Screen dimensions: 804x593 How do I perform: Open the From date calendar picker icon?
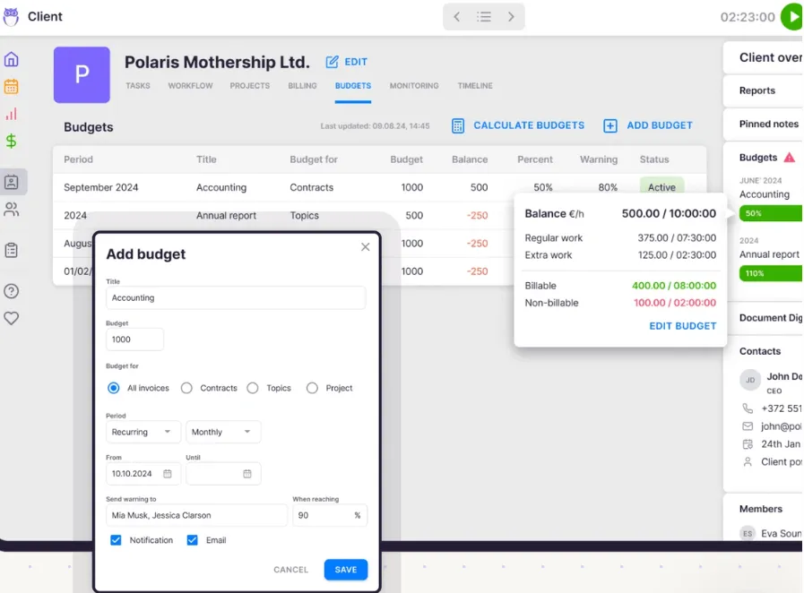(167, 474)
